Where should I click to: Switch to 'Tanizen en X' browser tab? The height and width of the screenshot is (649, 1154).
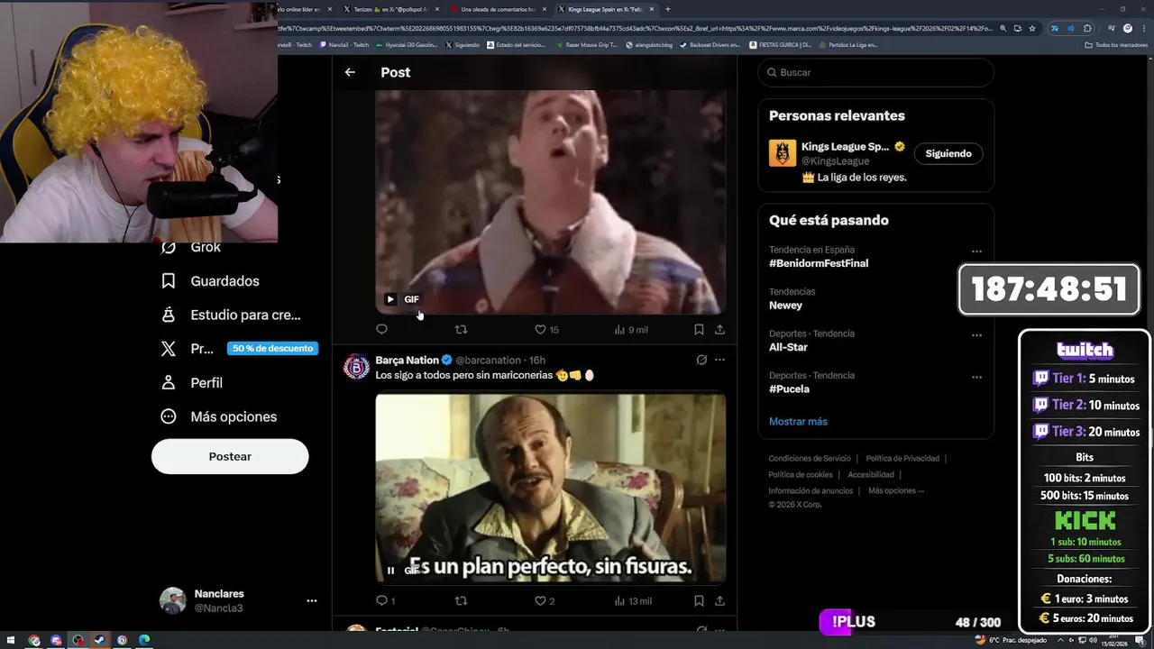(389, 9)
